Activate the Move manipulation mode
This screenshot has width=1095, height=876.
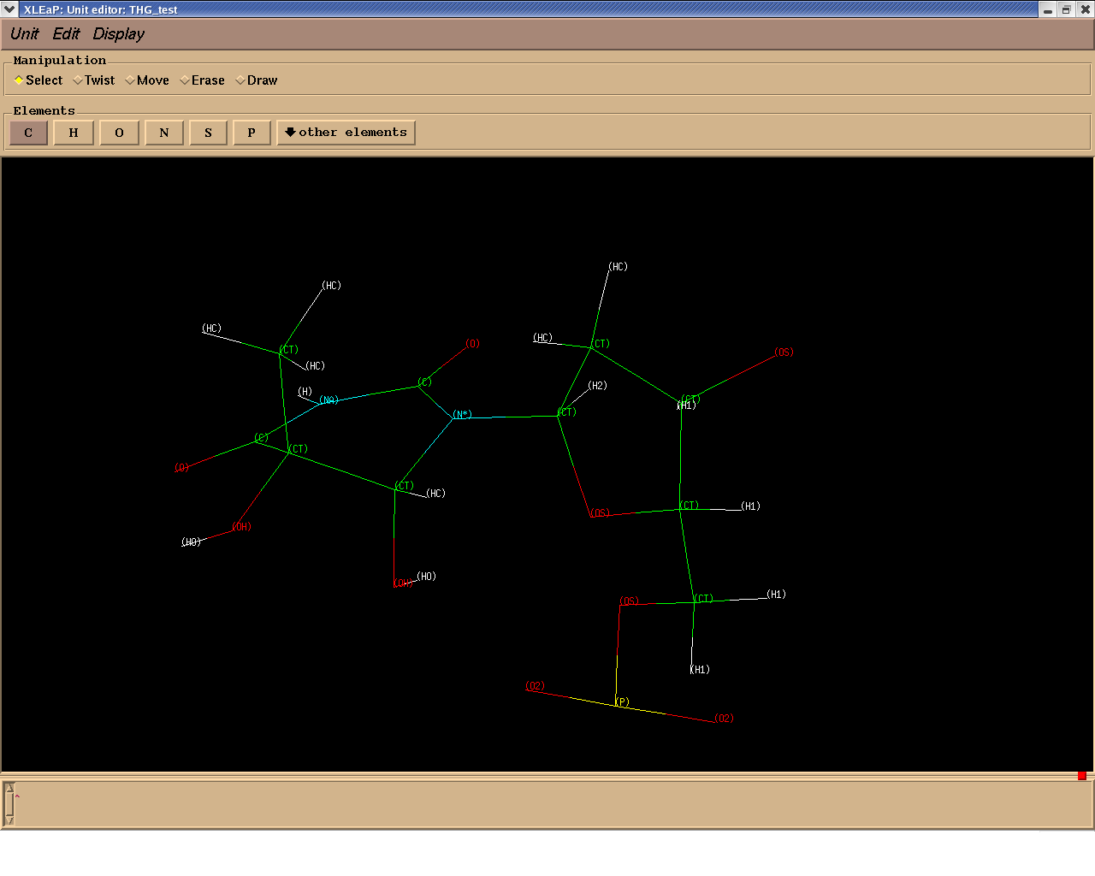tap(147, 80)
